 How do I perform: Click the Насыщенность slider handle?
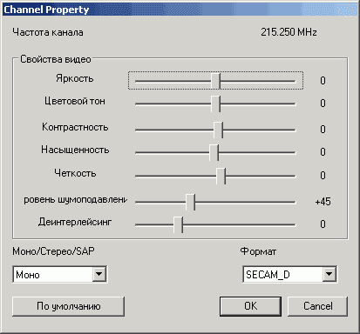[214, 152]
